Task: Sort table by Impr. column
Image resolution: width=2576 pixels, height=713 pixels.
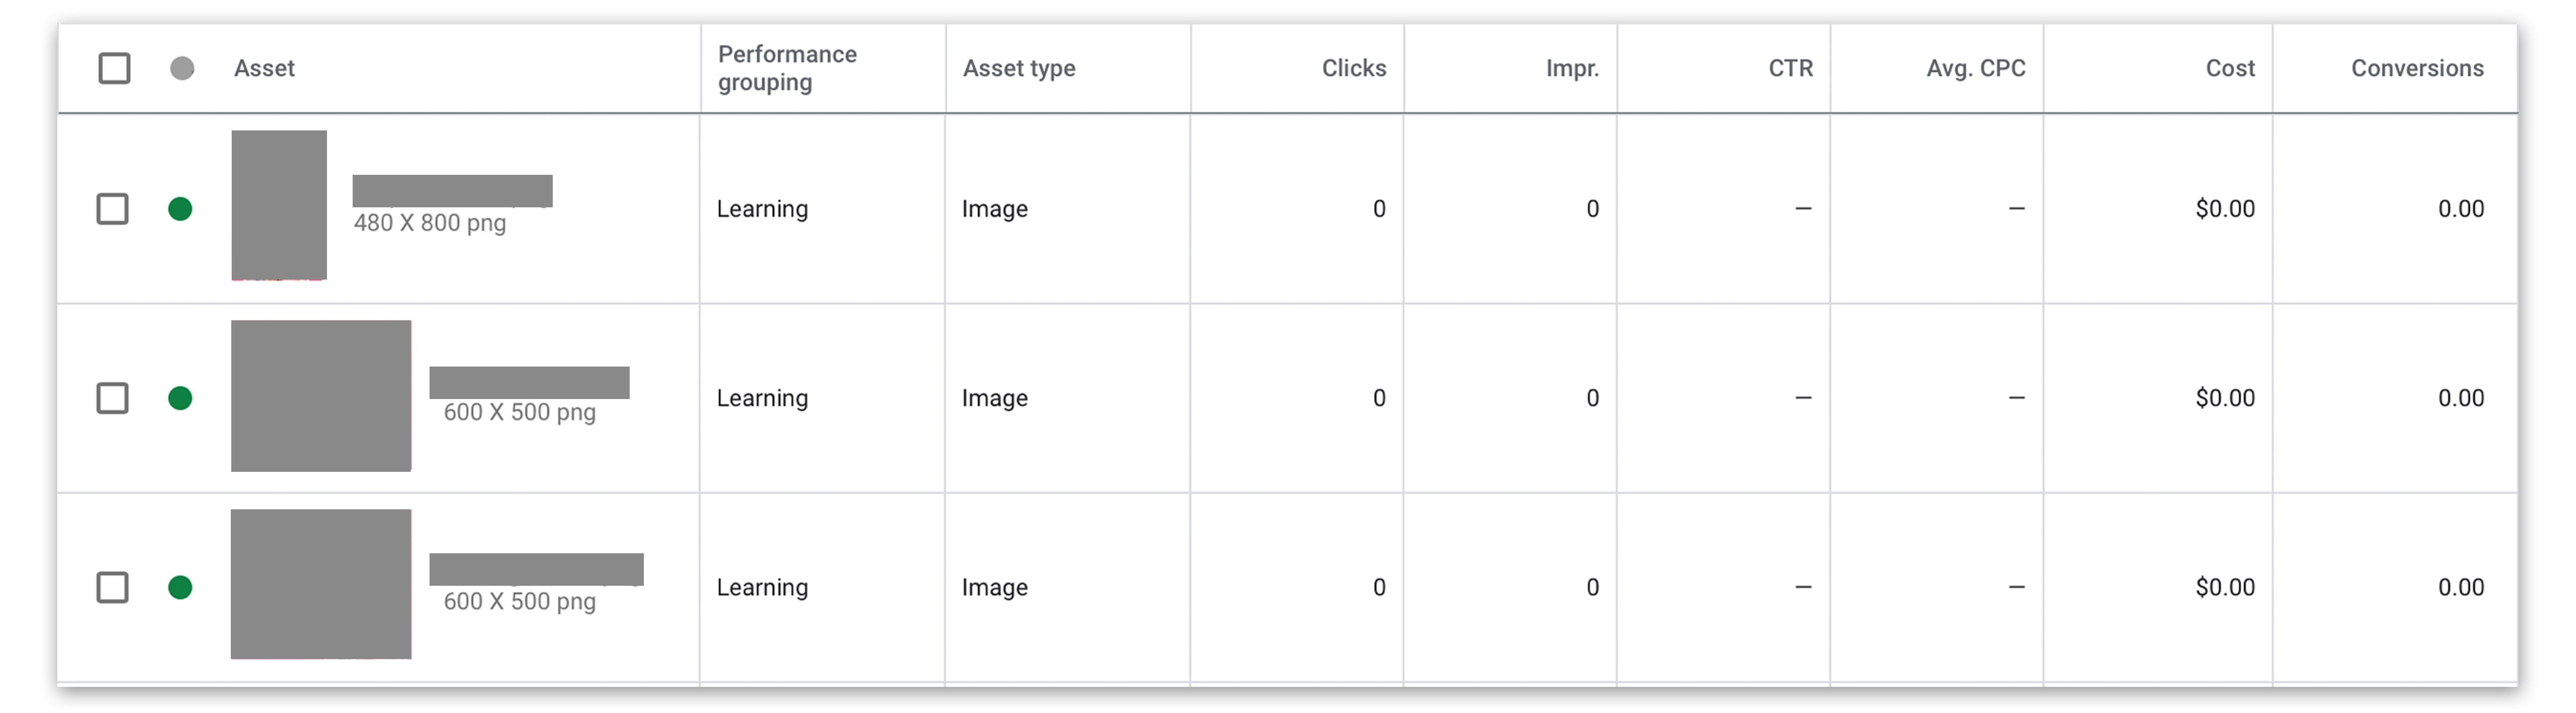Action: (1572, 68)
